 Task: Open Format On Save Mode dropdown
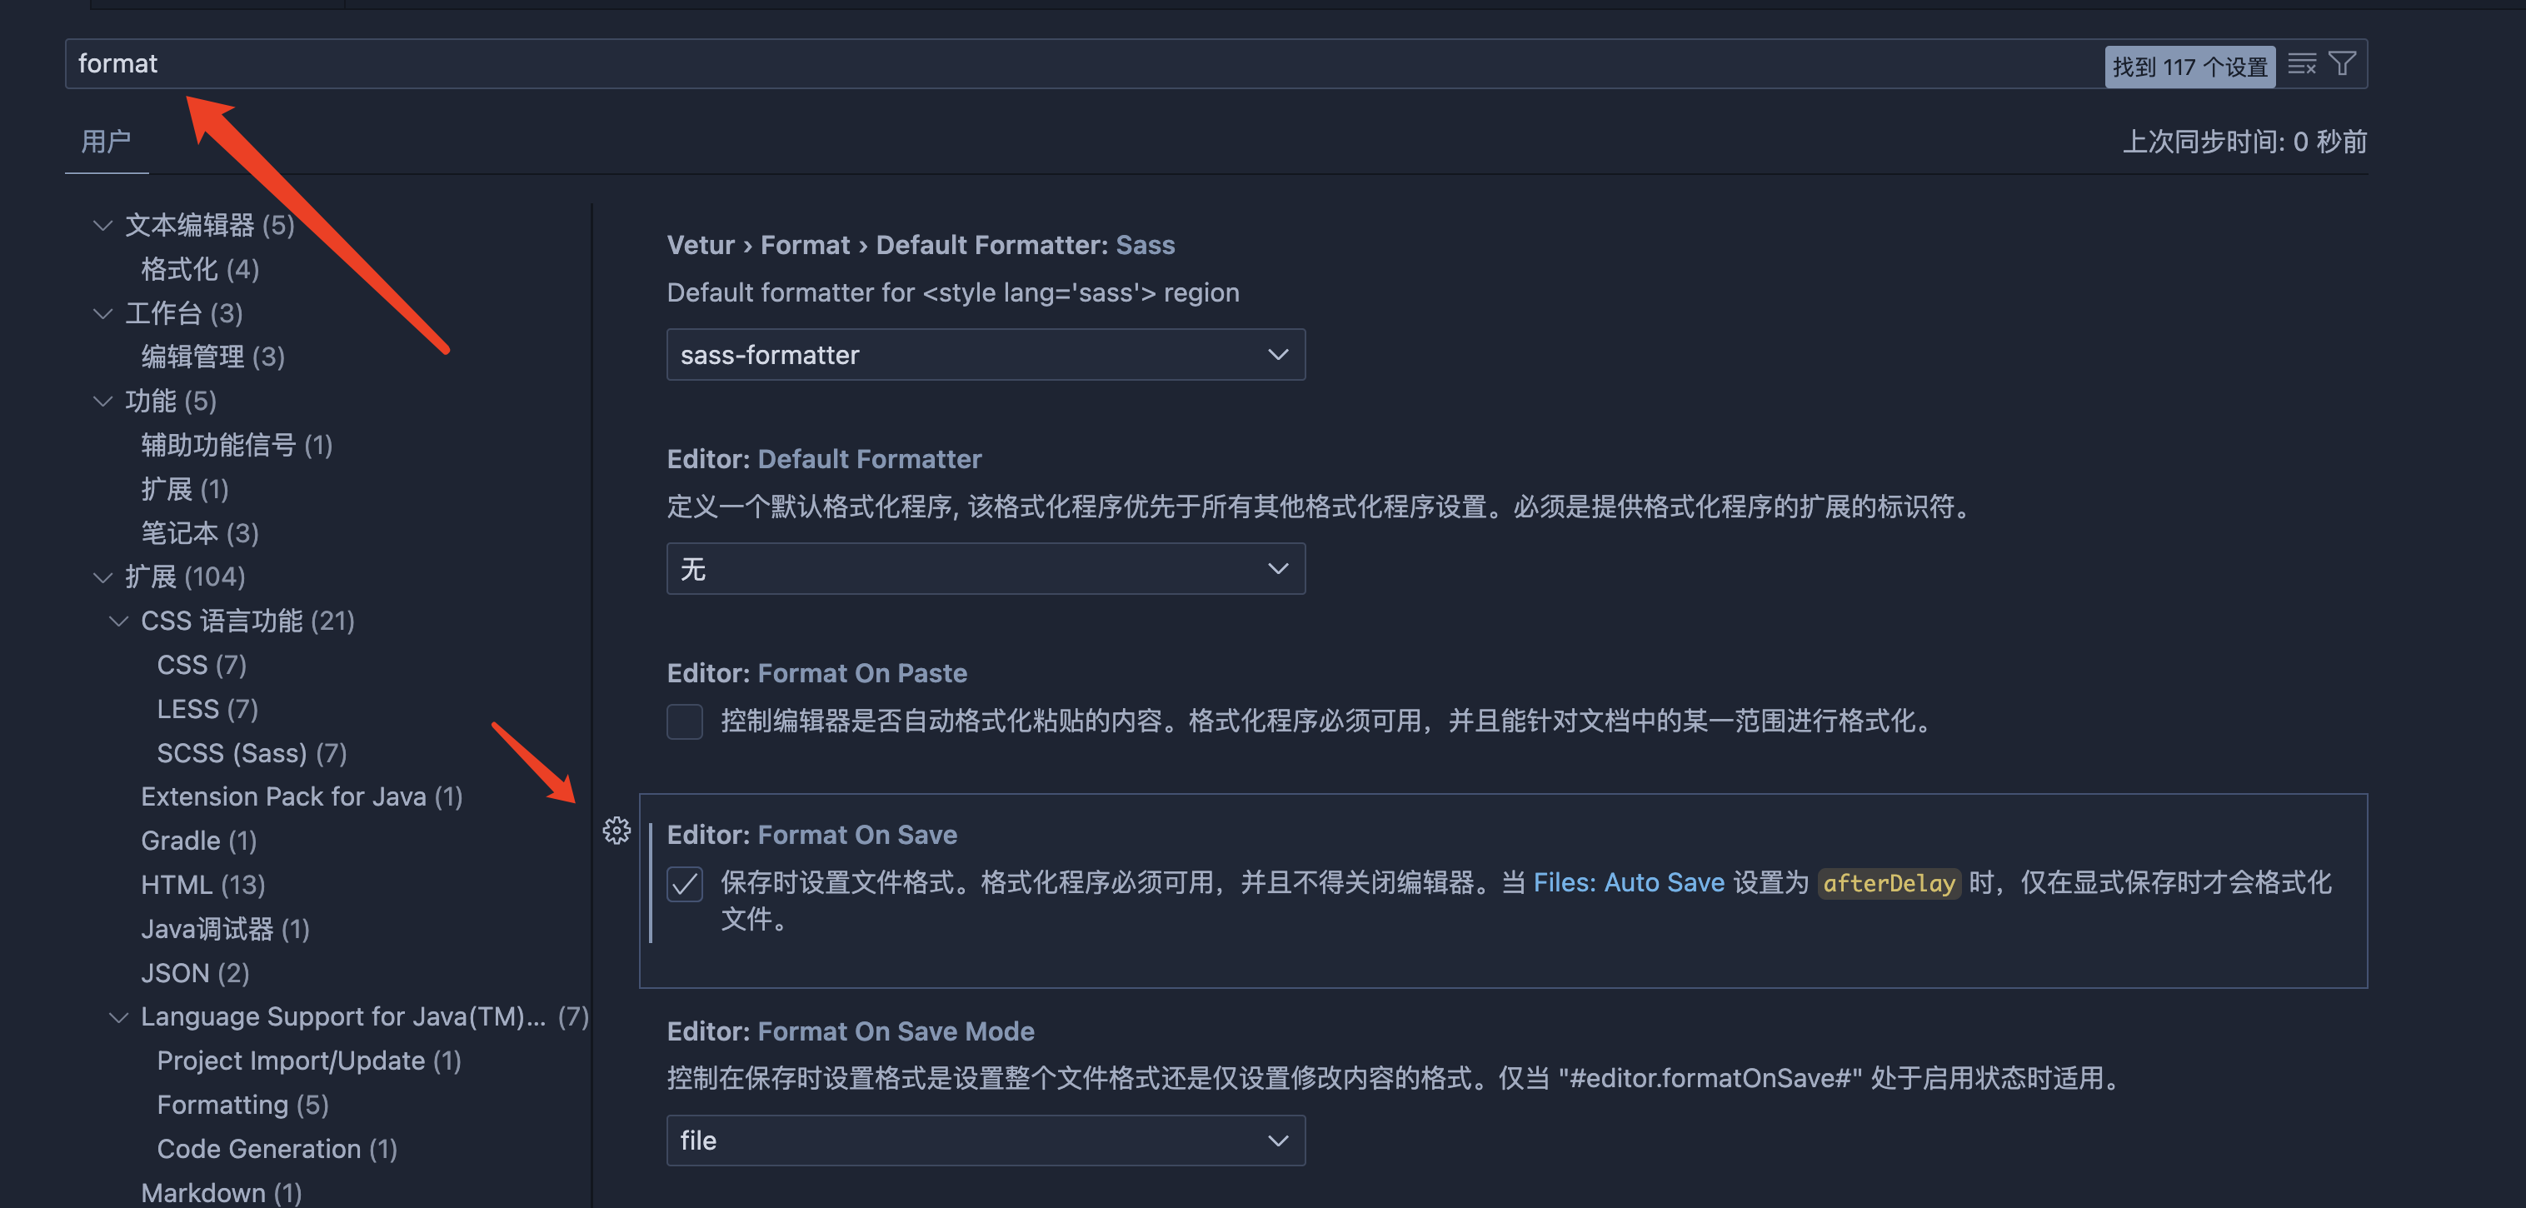coord(985,1141)
